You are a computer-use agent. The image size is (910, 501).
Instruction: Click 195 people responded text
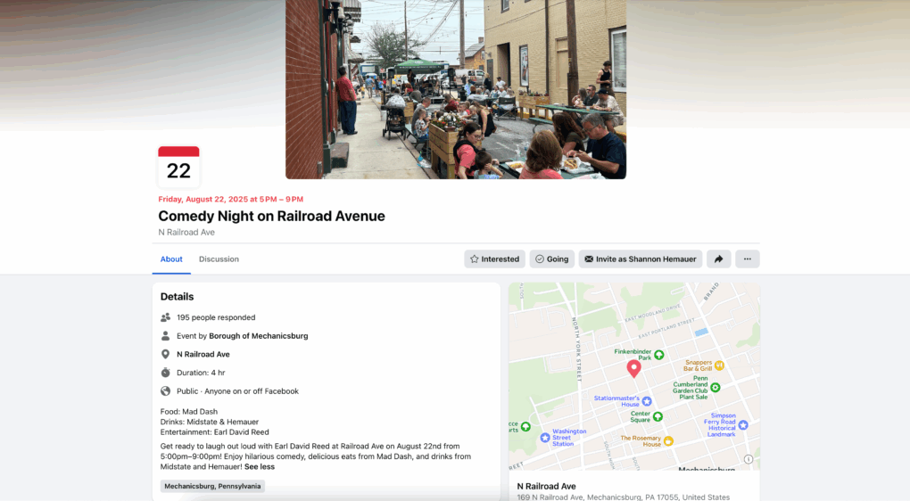tap(216, 317)
